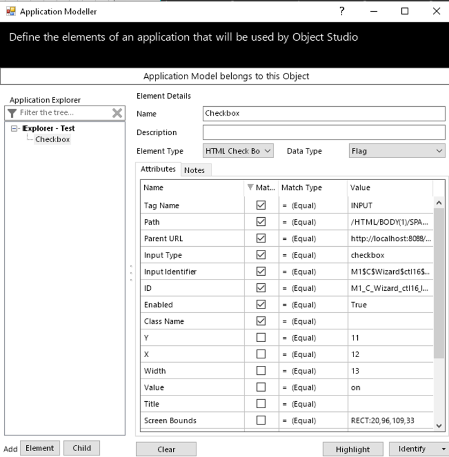The height and width of the screenshot is (457, 449).
Task: Focus the Filter the tree search box
Action: (x=64, y=113)
